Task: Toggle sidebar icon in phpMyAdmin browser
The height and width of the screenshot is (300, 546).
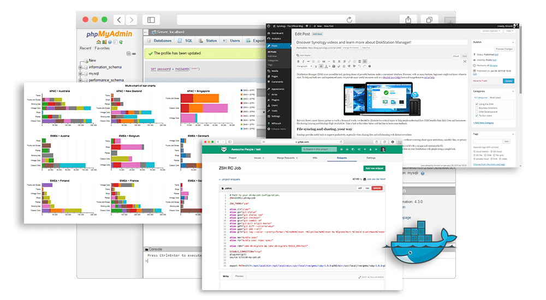Action: tap(151, 20)
